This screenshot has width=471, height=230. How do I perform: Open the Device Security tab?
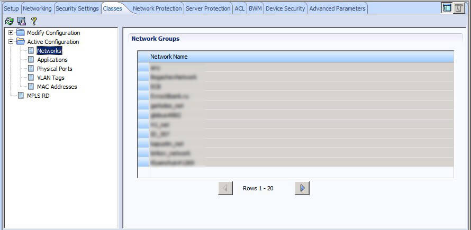click(x=285, y=8)
